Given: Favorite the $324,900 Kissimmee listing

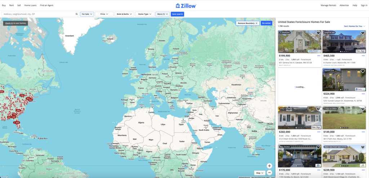Looking at the screenshot, I should click(x=363, y=71).
